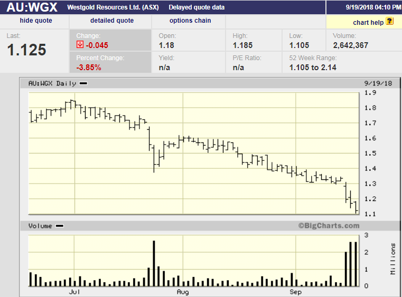Click the 1.9 price axis label
402x297 pixels.
370,93
